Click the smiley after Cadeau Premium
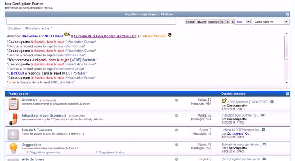The width and height of the screenshot is (295, 161). point(170,35)
